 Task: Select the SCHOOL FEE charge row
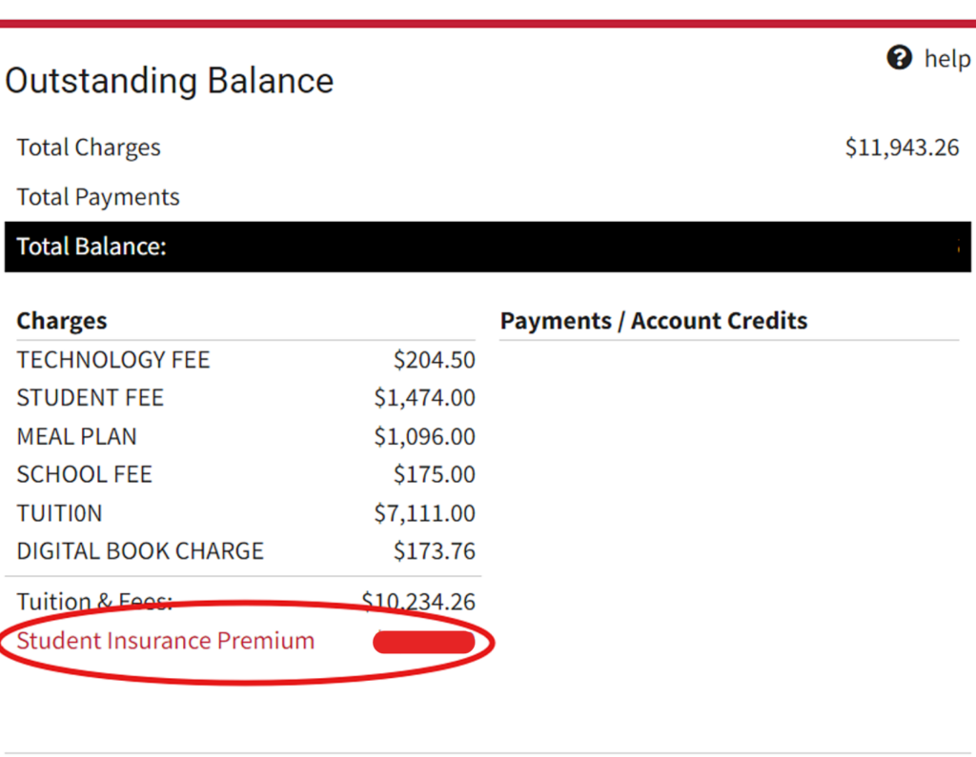[246, 474]
